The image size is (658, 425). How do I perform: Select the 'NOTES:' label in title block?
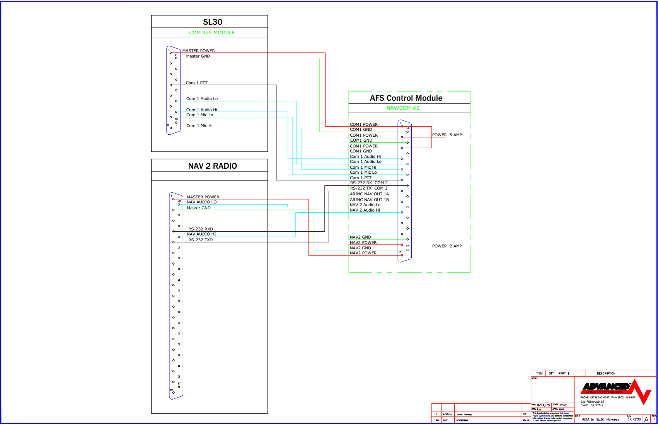click(x=535, y=378)
